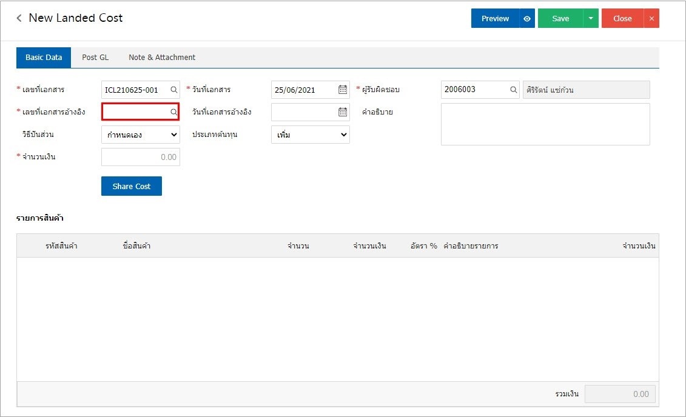Click the รวมเงิน total label
The height and width of the screenshot is (417, 686).
[567, 394]
